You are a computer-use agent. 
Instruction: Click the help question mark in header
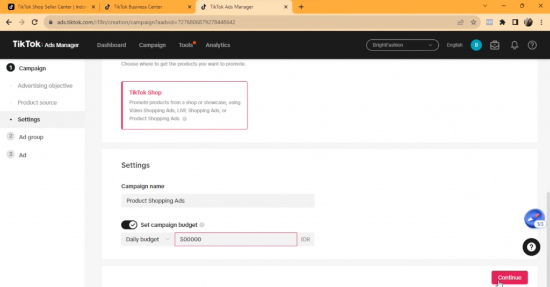pos(532,45)
